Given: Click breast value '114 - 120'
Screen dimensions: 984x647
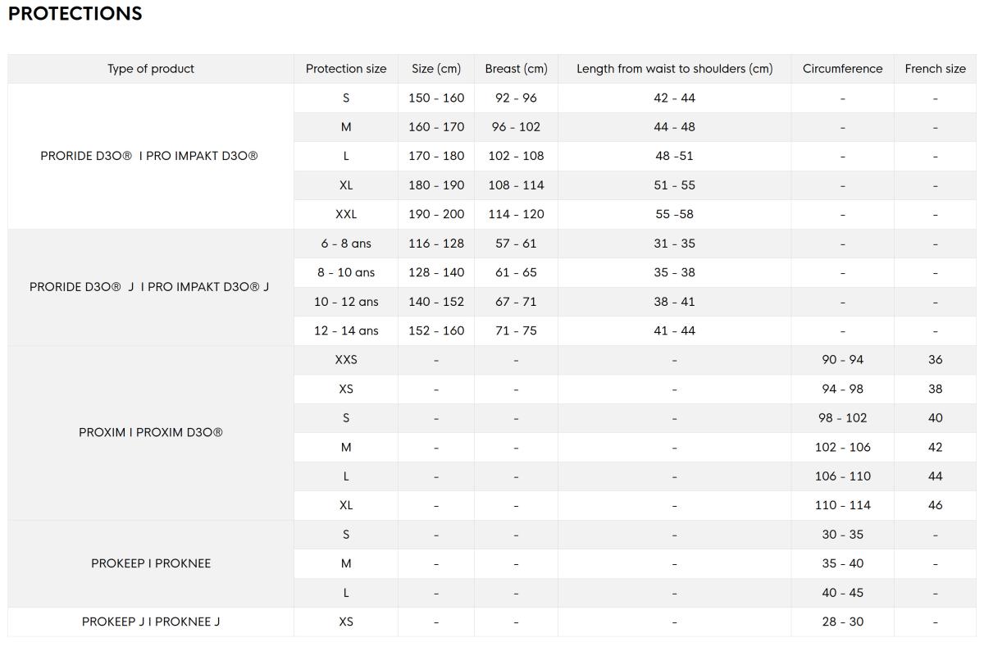Looking at the screenshot, I should [516, 214].
